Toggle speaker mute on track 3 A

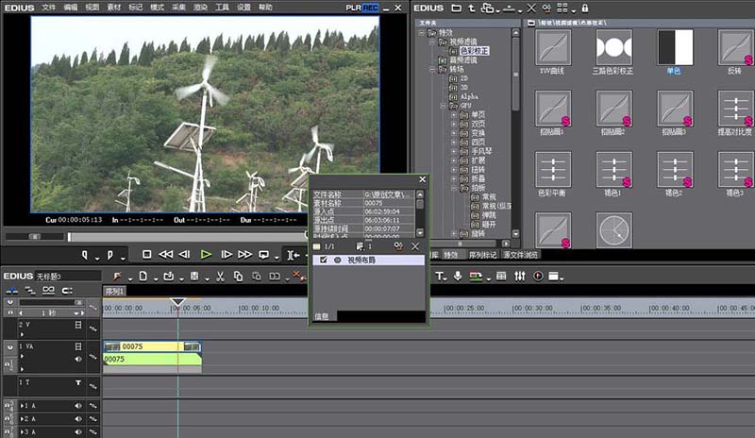click(x=78, y=431)
